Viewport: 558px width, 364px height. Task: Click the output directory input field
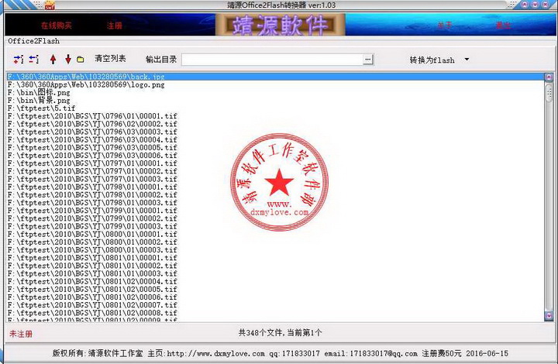[x=273, y=60]
